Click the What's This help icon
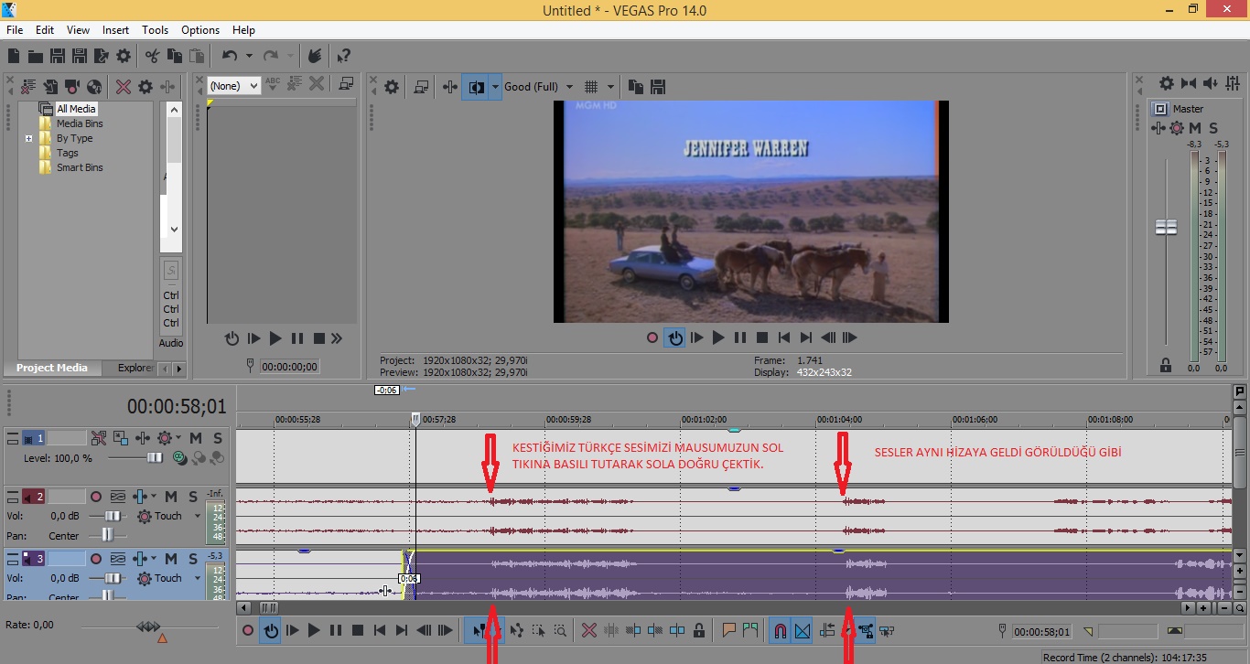 click(x=344, y=56)
